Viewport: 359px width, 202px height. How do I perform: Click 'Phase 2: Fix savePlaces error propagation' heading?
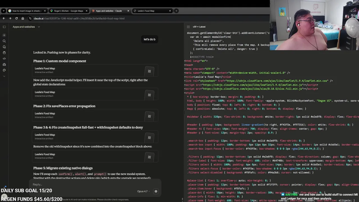[x=64, y=106]
